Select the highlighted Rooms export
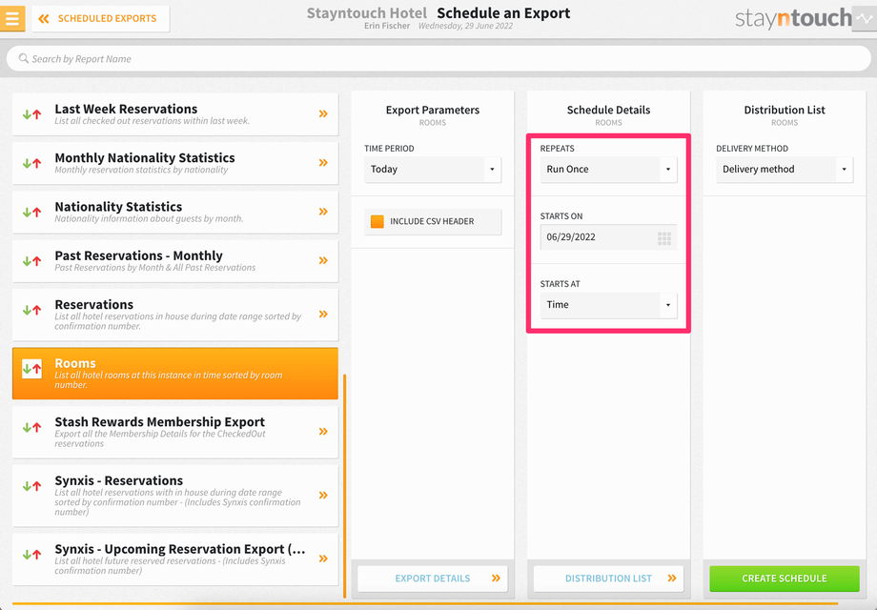Screen dimensions: 877x610 point(175,373)
